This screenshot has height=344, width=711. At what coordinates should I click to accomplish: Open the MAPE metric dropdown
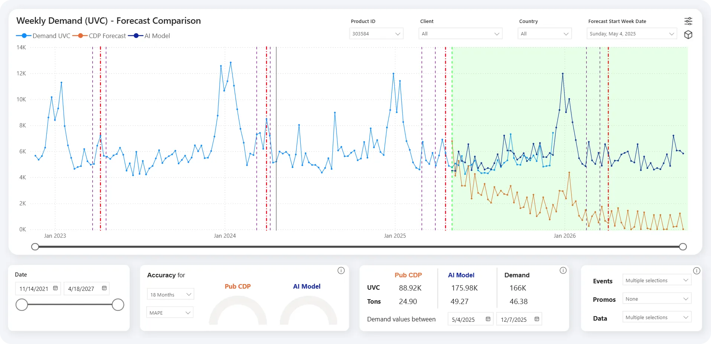[x=170, y=312]
